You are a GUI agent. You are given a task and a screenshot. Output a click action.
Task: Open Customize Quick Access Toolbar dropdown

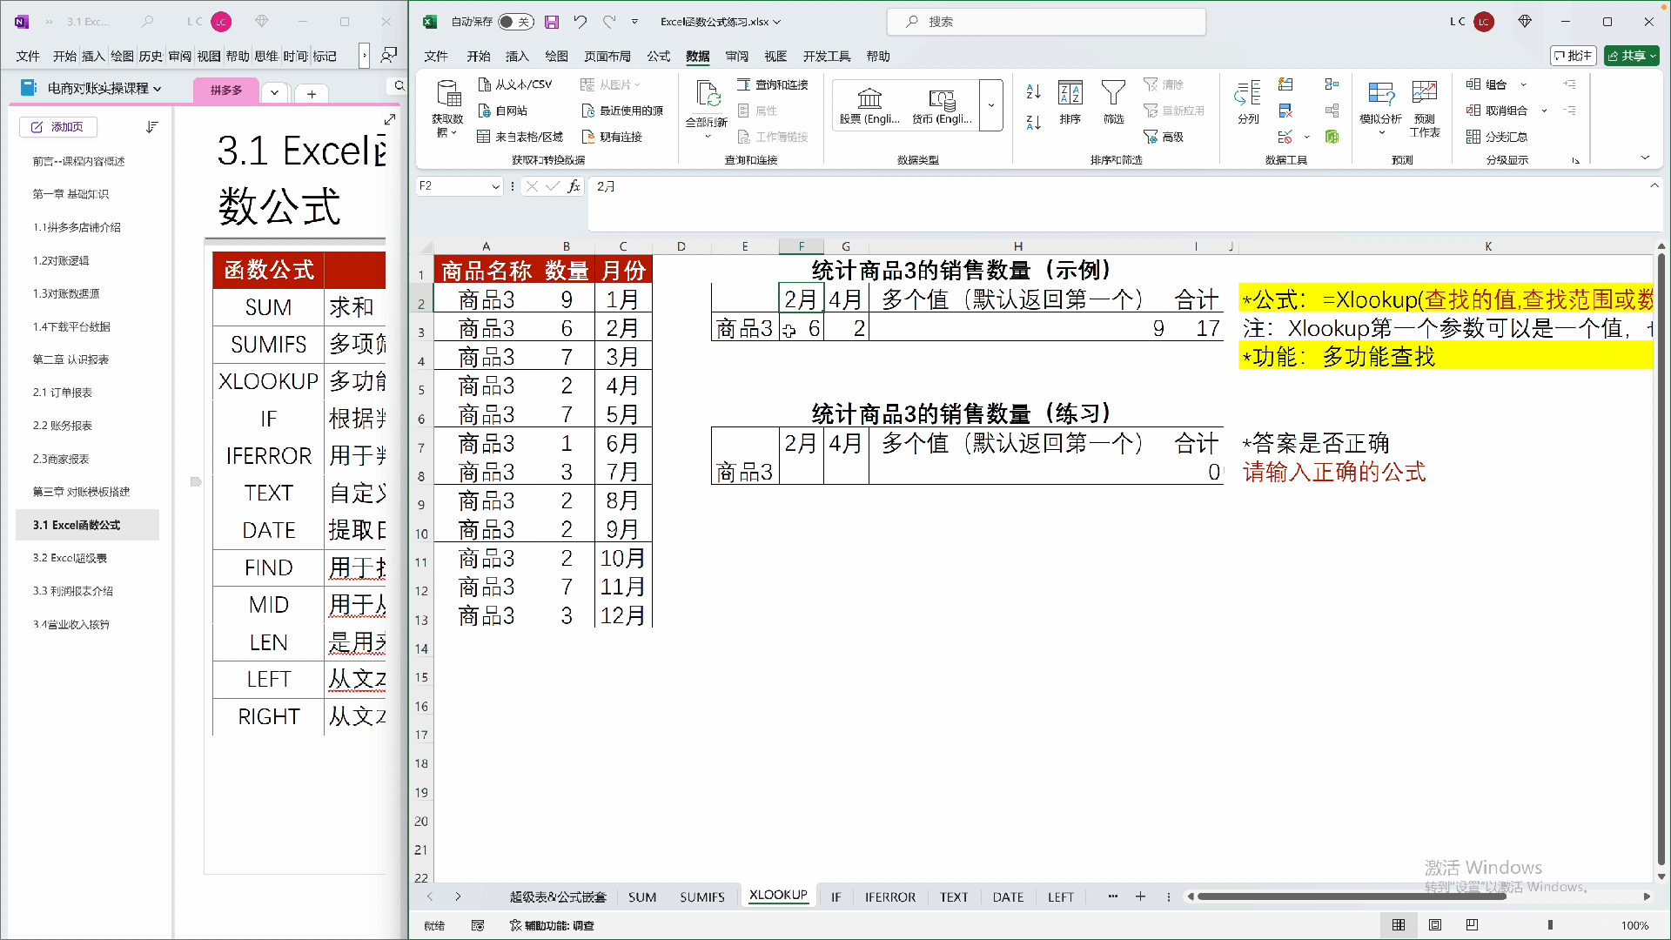pyautogui.click(x=634, y=22)
